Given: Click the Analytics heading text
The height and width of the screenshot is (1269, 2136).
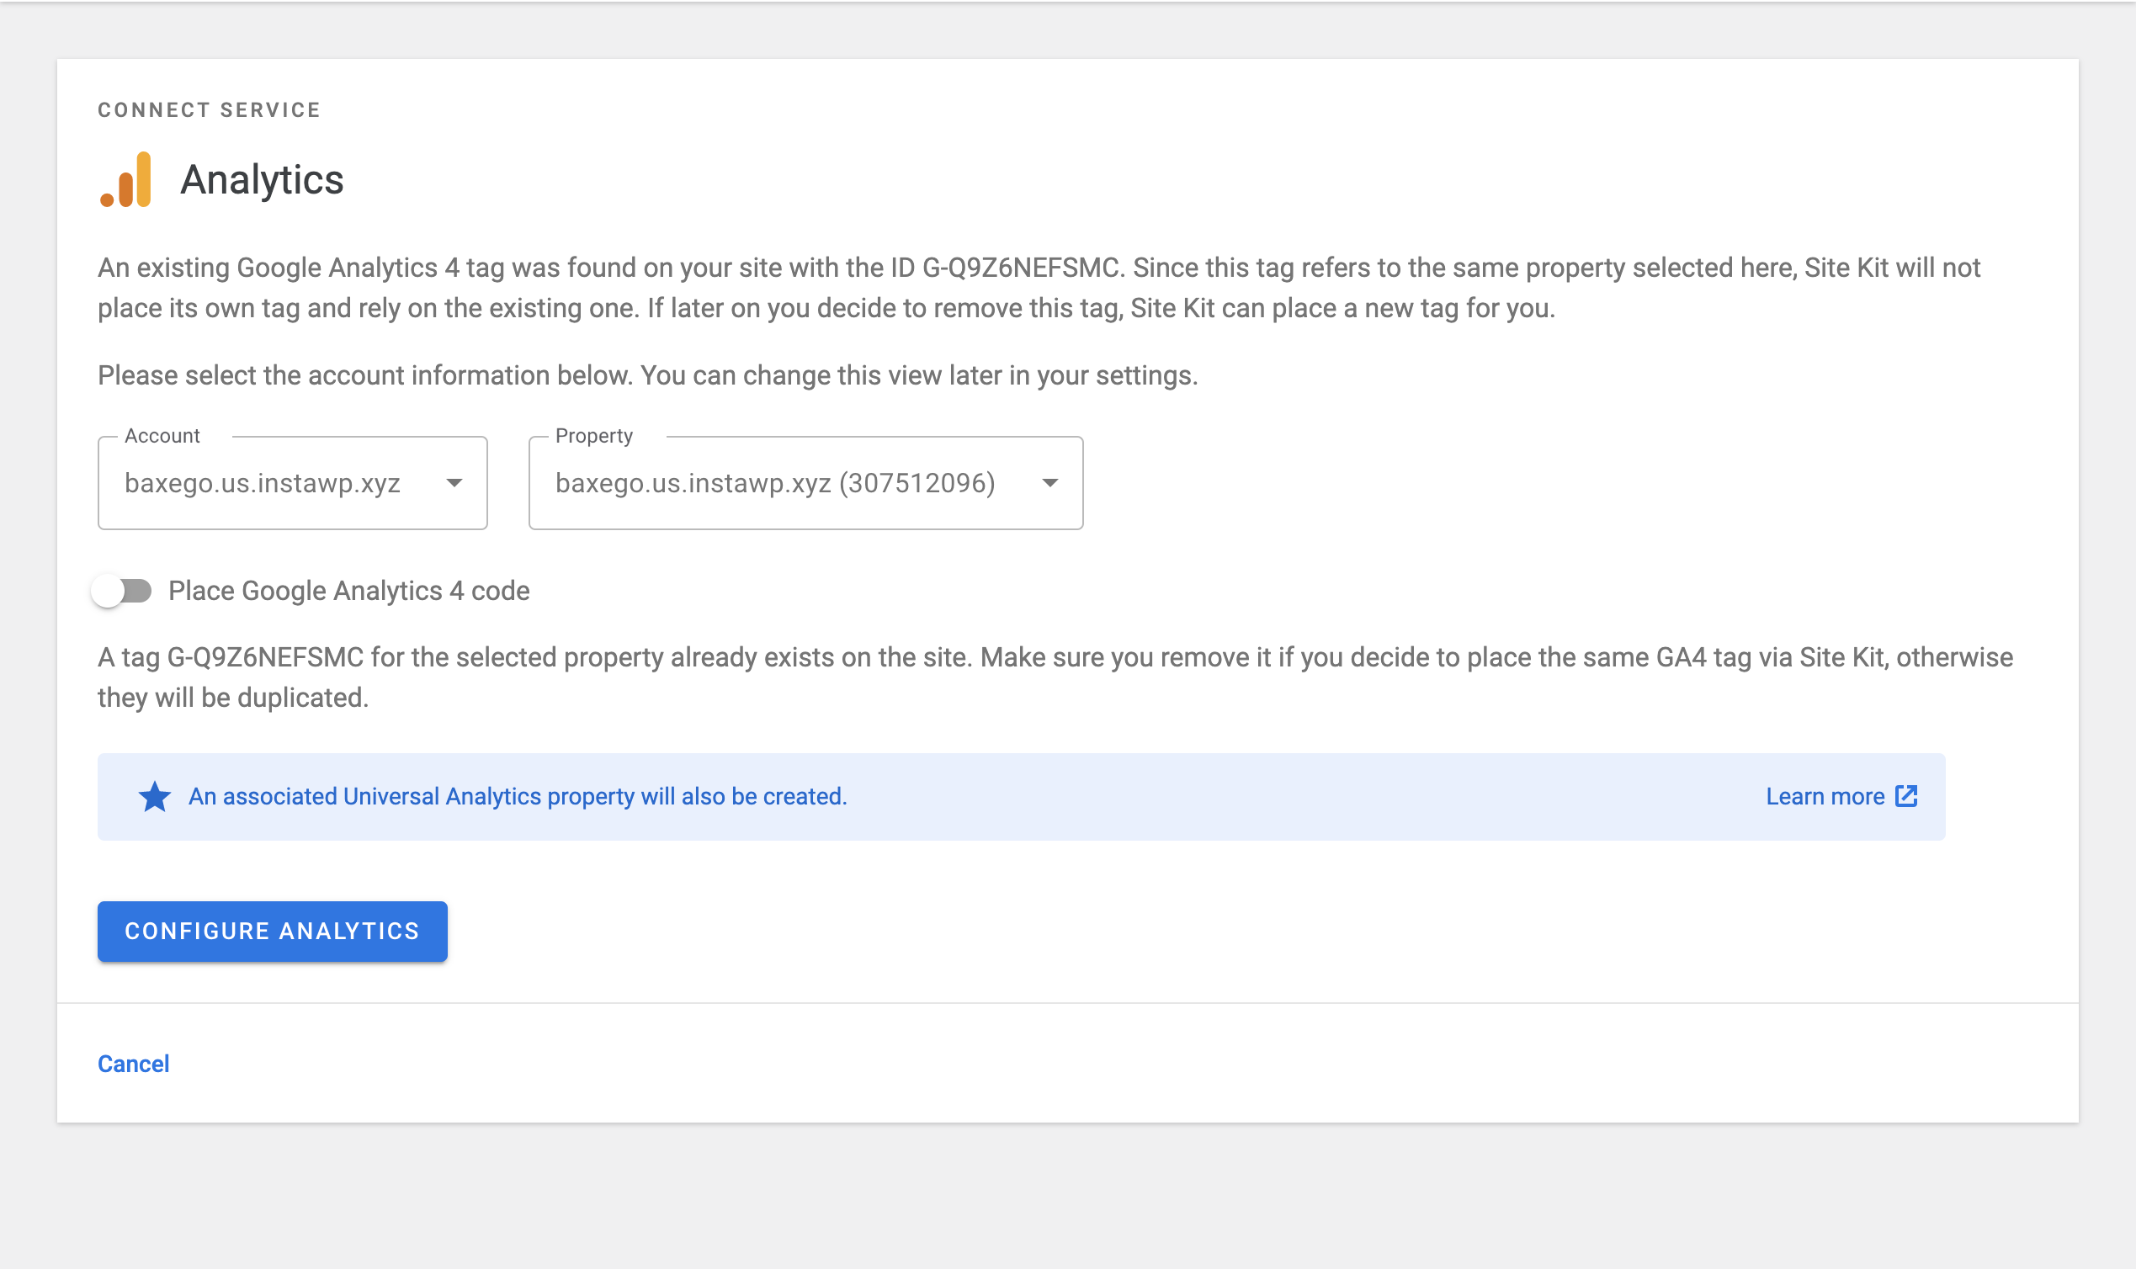Looking at the screenshot, I should (x=262, y=179).
